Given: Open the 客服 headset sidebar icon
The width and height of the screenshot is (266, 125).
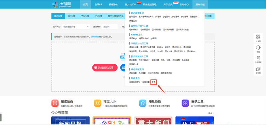Looking at the screenshot, I should click(x=258, y=49).
